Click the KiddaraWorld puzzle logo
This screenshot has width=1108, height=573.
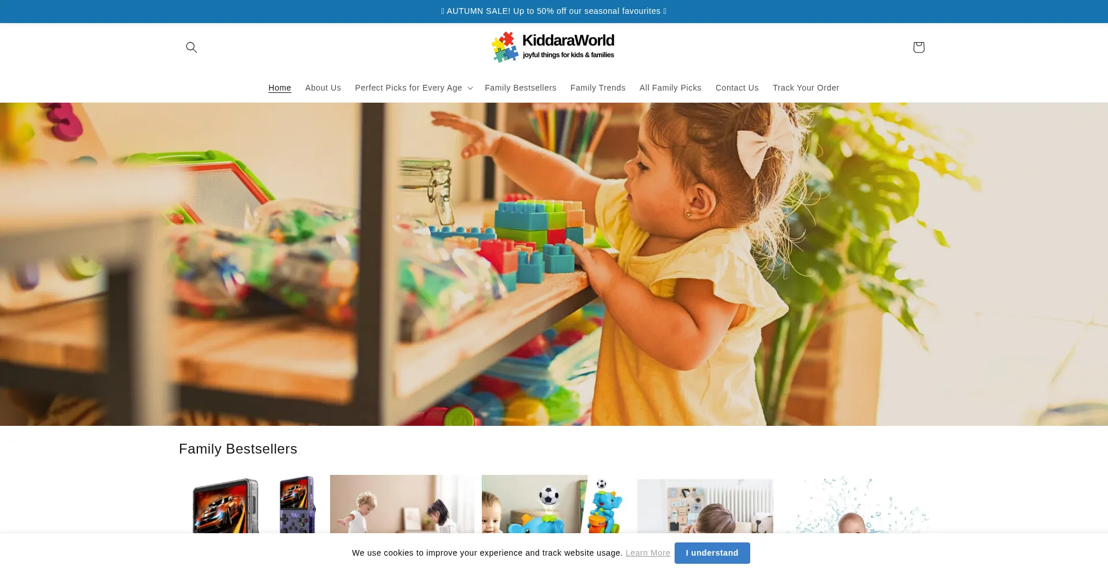pyautogui.click(x=553, y=47)
